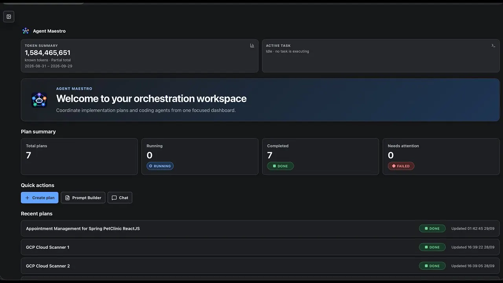Click 'Idle · no task is executing' text
Screen dimensions: 503x283
pyautogui.click(x=287, y=51)
